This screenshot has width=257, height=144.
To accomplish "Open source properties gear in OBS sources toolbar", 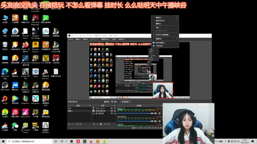I will point(101,124).
